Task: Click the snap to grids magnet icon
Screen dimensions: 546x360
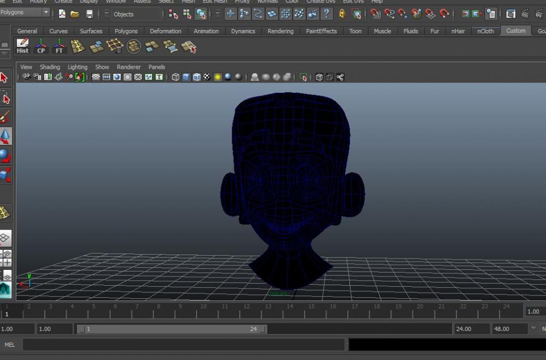Action: pos(376,14)
